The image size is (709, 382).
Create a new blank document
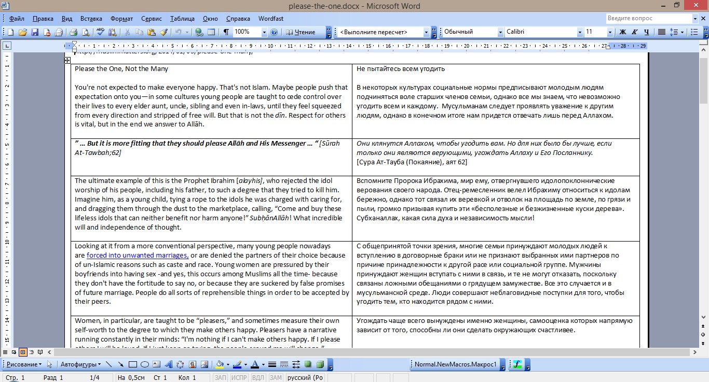point(10,32)
